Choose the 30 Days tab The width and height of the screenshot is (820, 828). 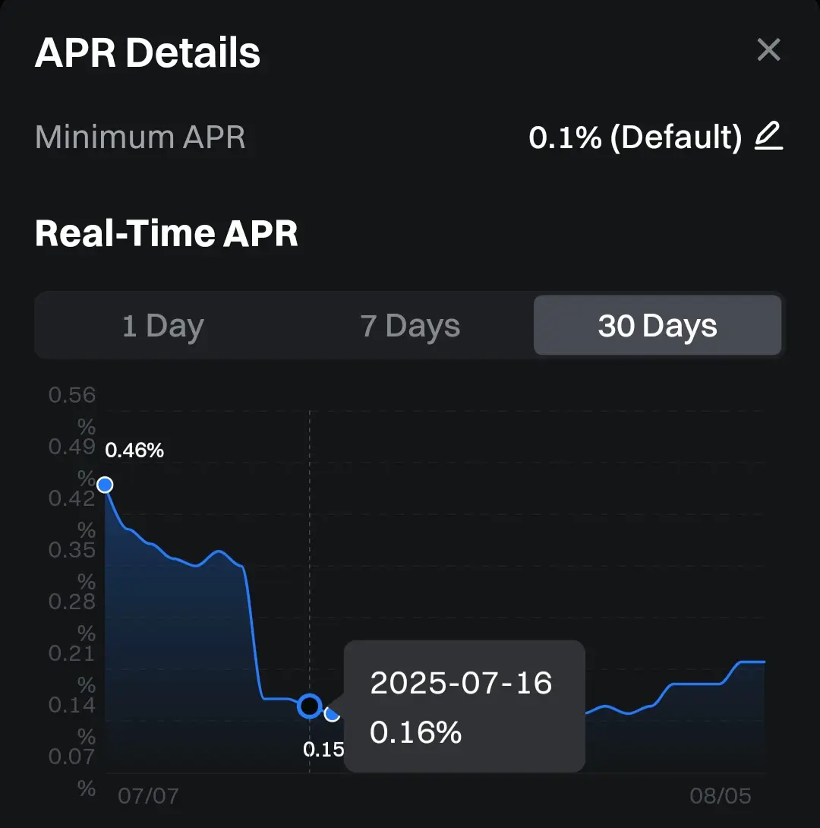[x=658, y=325]
